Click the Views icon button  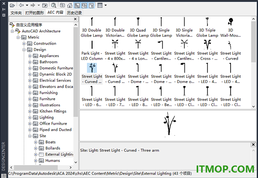100,5
